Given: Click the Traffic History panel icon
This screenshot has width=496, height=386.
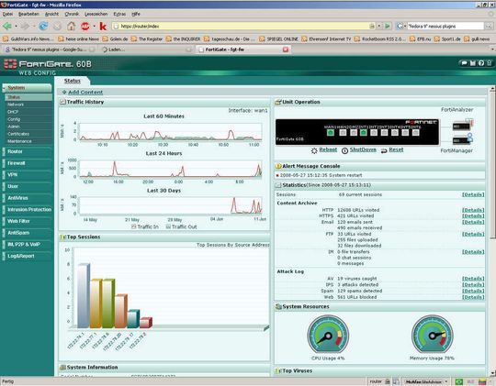Looking at the screenshot, I should [63, 102].
